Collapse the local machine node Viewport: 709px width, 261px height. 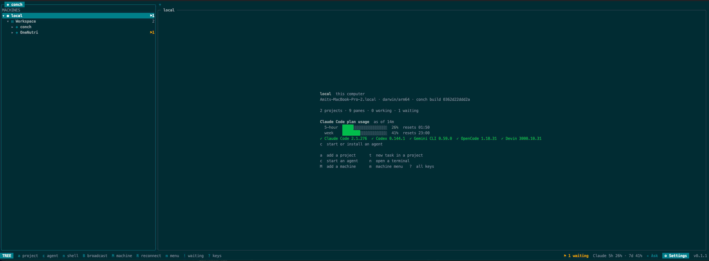click(x=3, y=16)
